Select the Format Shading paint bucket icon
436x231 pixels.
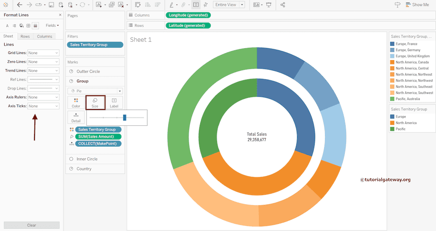21,26
